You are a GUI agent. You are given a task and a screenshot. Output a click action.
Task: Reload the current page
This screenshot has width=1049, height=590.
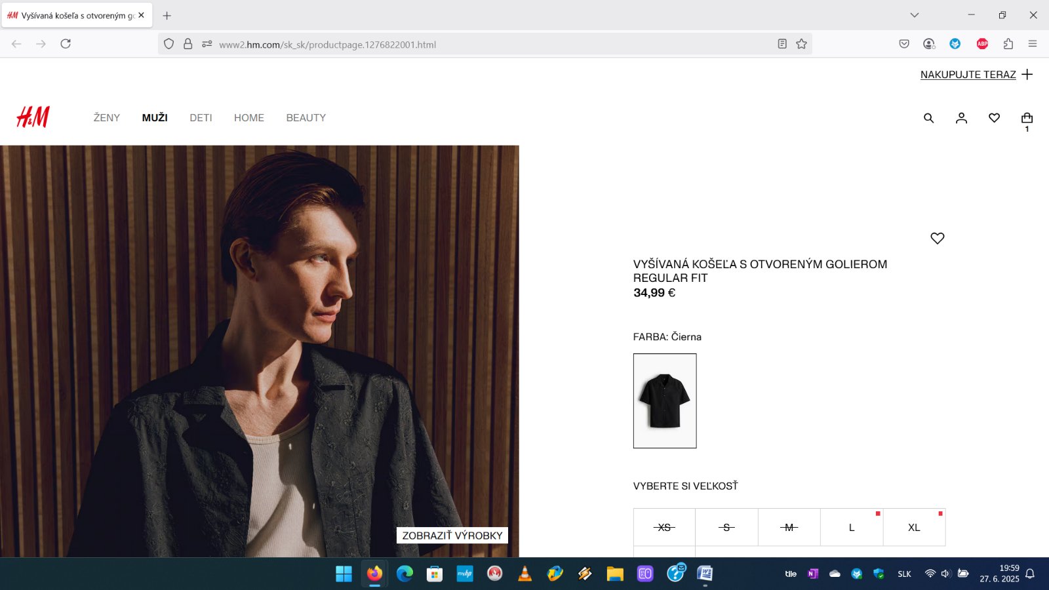point(66,44)
